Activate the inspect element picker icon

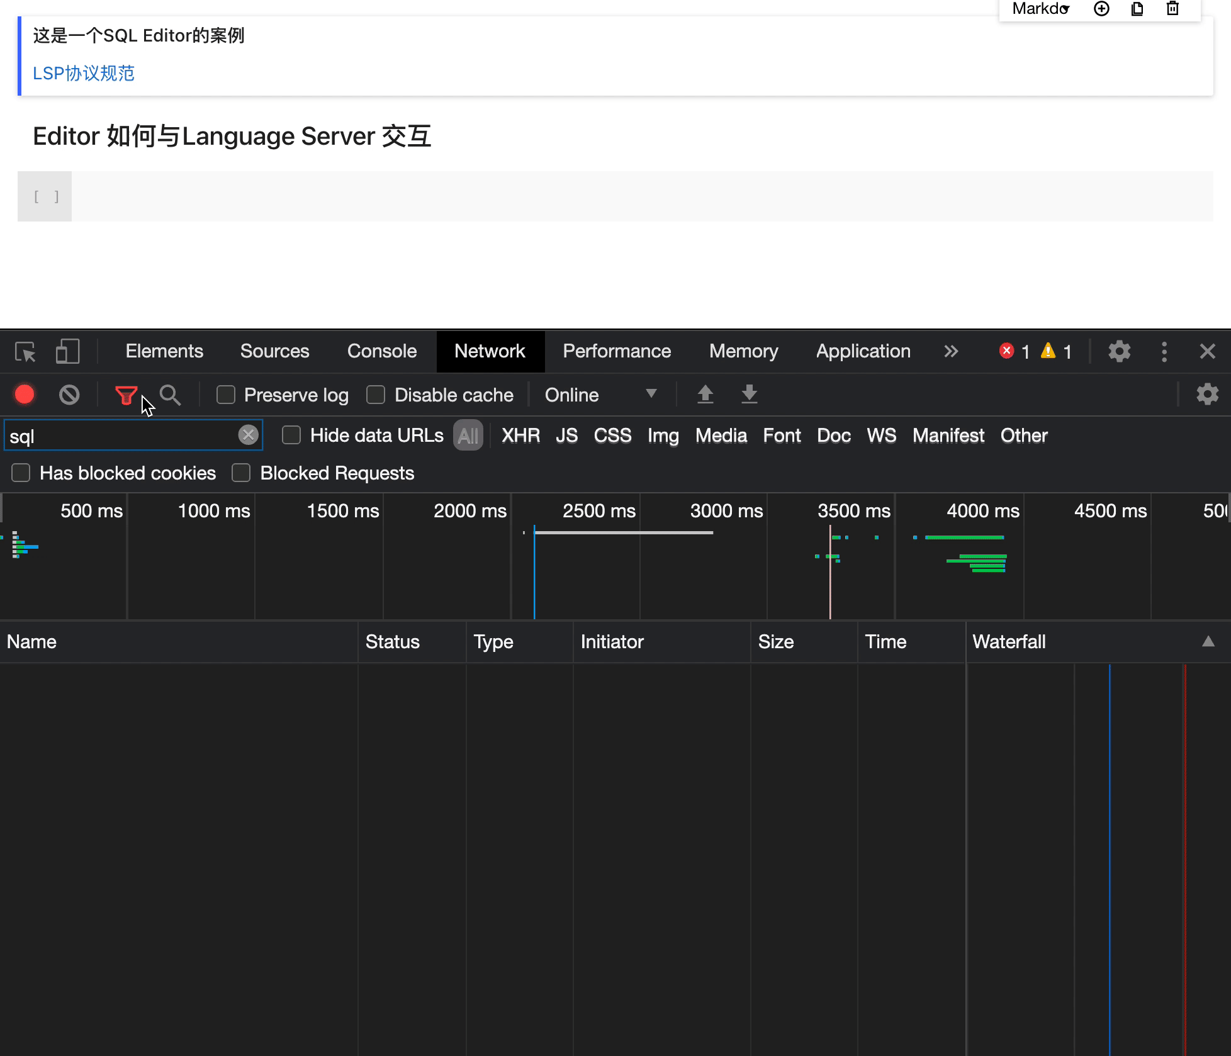pyautogui.click(x=25, y=351)
